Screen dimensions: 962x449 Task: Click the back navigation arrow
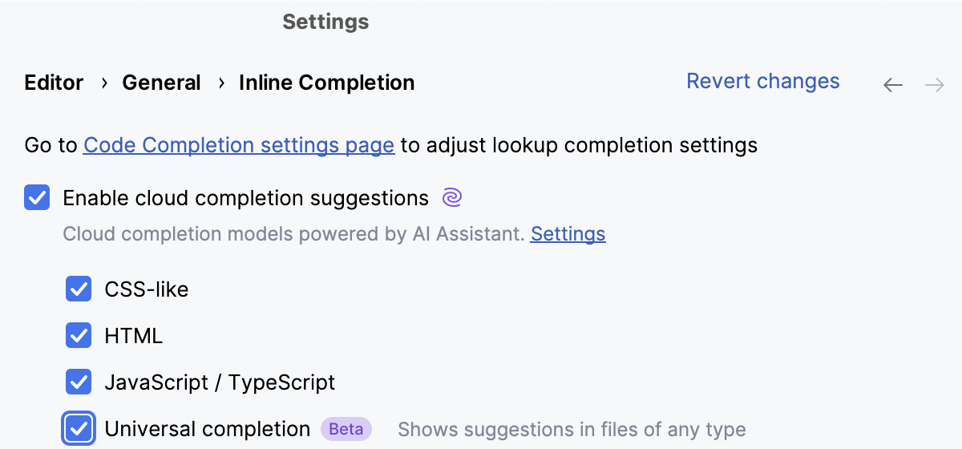click(x=893, y=85)
